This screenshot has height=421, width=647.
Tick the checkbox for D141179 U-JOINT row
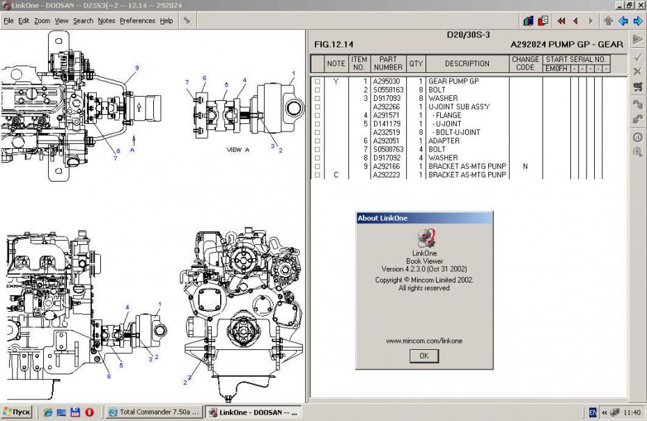pos(318,124)
